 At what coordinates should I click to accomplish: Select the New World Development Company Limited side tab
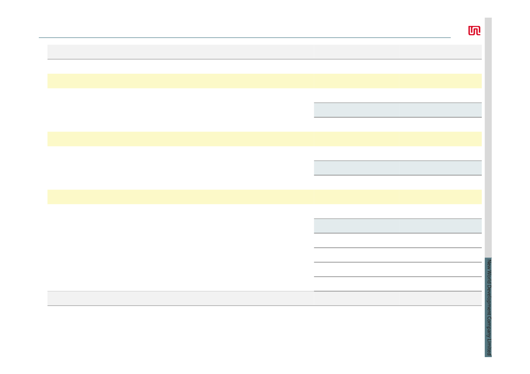point(488,307)
